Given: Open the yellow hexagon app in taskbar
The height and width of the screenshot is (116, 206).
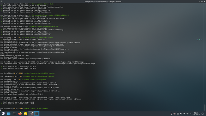Looking at the screenshot, I should 25,114.
